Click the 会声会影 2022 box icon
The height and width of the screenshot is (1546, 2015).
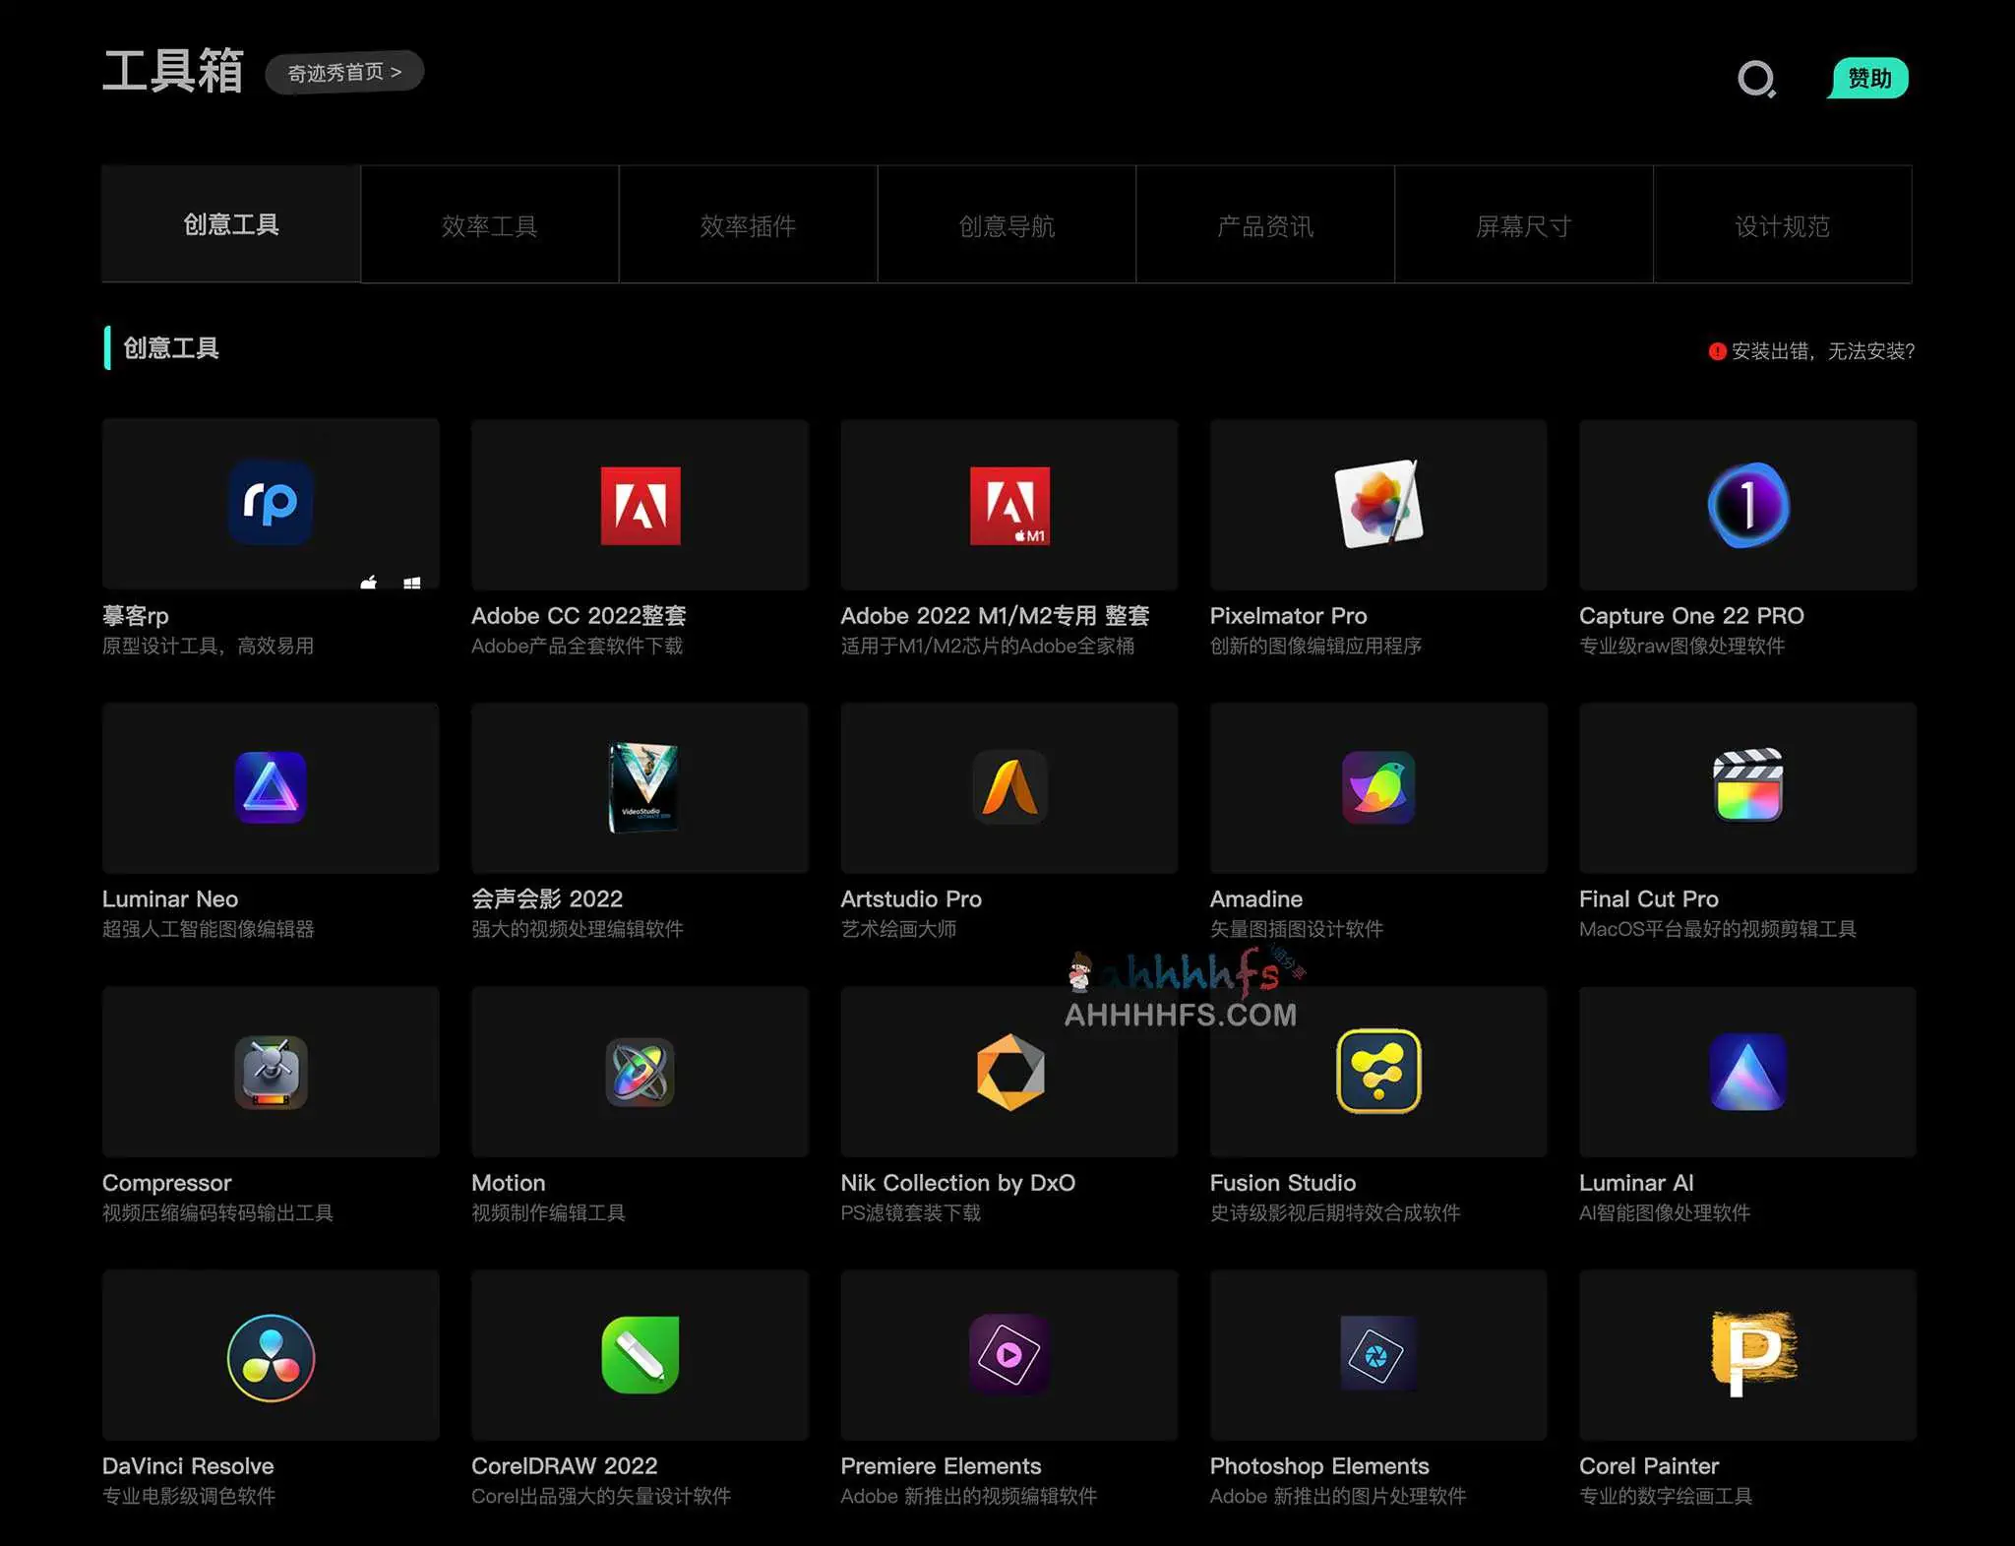tap(642, 787)
